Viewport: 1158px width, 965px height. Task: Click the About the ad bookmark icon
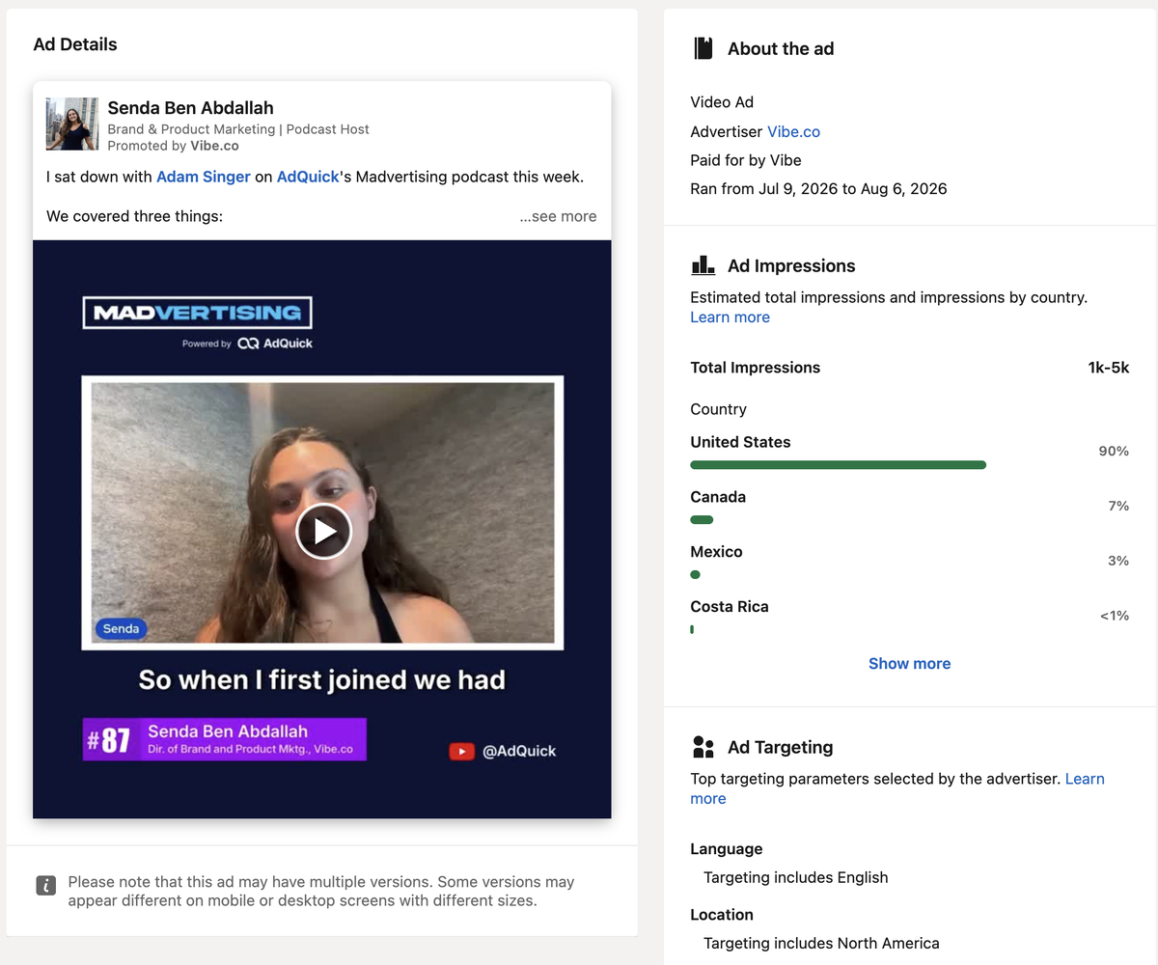coord(703,48)
